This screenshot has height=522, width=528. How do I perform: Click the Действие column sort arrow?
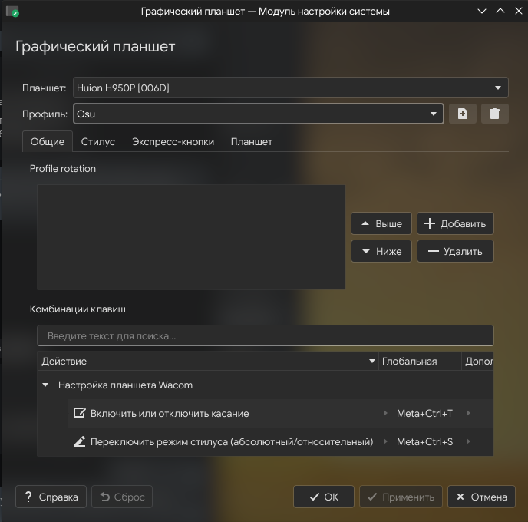coord(371,361)
